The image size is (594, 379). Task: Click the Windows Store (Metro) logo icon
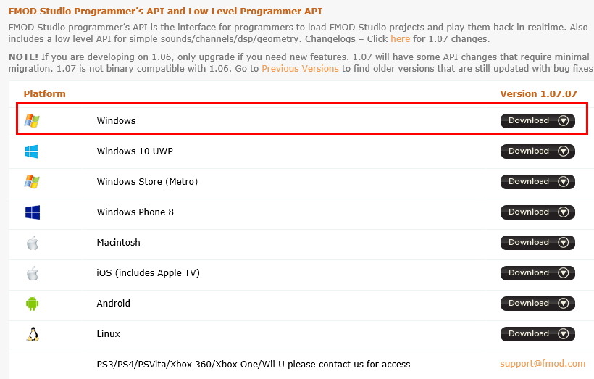tap(32, 182)
